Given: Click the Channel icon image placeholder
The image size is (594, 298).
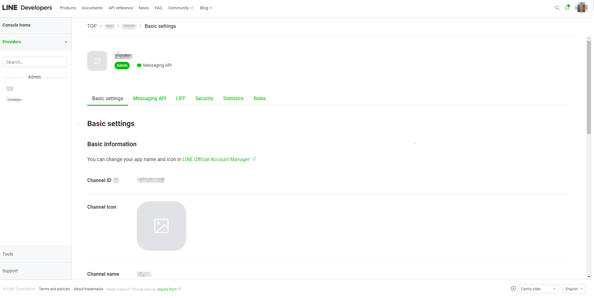Looking at the screenshot, I should tap(161, 226).
